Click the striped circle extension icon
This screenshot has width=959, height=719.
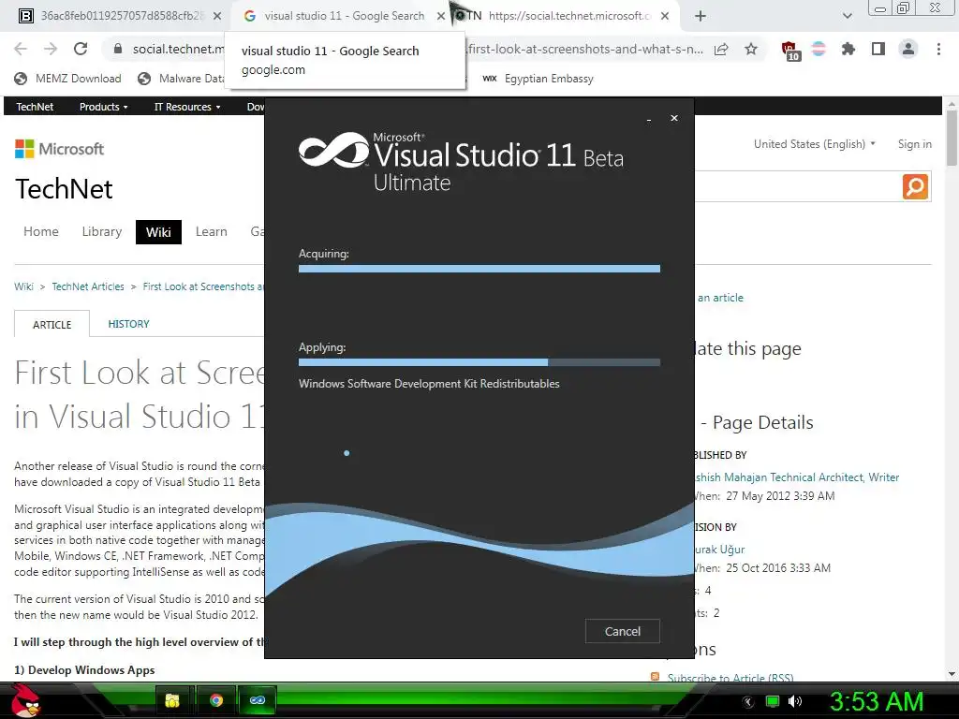point(819,49)
